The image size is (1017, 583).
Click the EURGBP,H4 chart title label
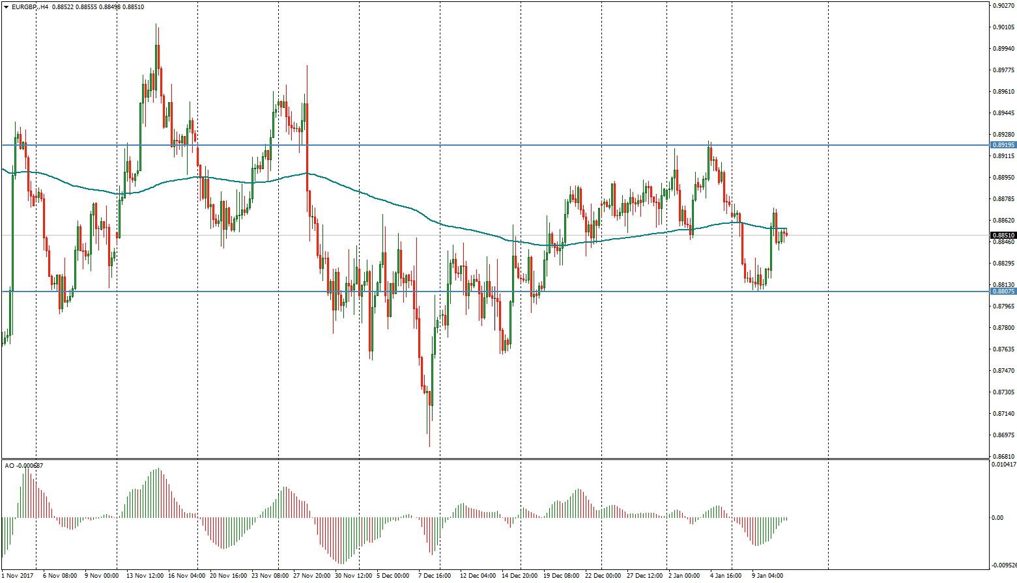tap(30, 7)
